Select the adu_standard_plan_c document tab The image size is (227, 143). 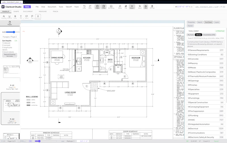tap(12, 2)
